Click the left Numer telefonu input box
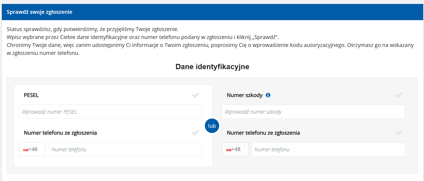Image resolution: width=424 pixels, height=181 pixels. tap(125, 149)
